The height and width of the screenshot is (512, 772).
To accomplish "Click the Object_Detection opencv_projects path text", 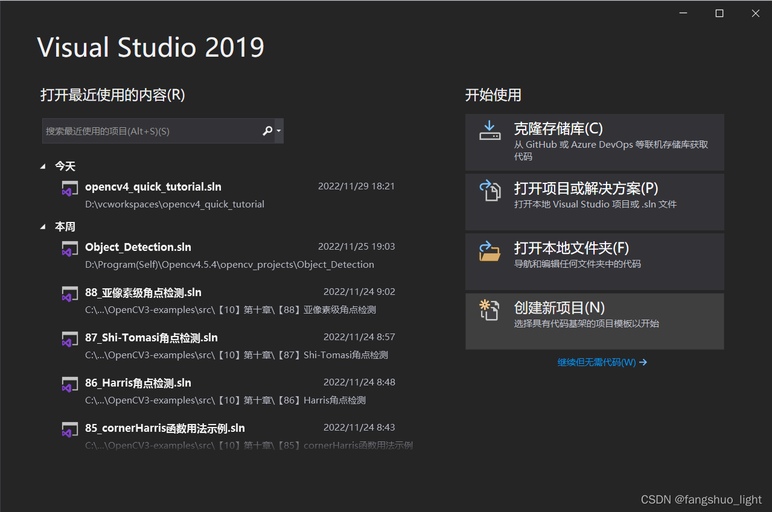I will [229, 265].
